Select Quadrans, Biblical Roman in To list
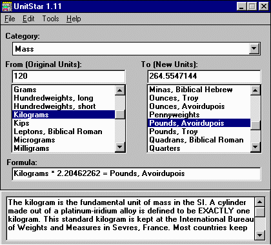 [199, 140]
